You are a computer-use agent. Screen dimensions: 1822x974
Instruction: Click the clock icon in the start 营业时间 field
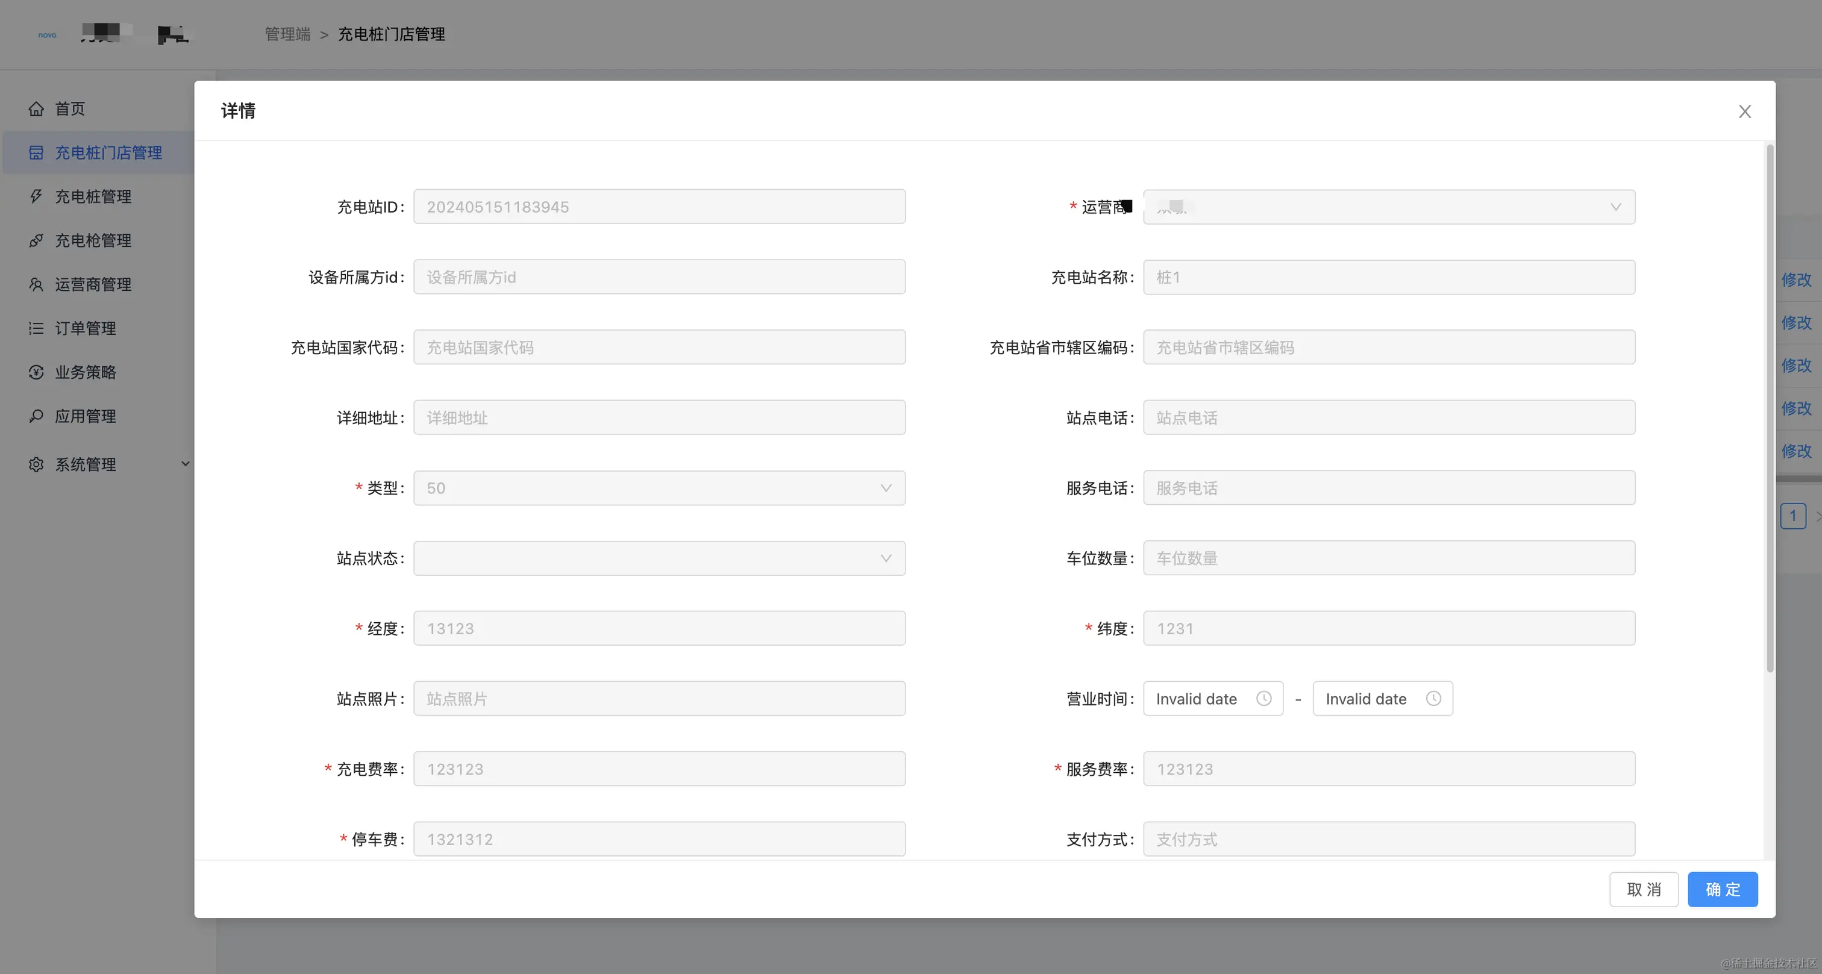point(1263,699)
